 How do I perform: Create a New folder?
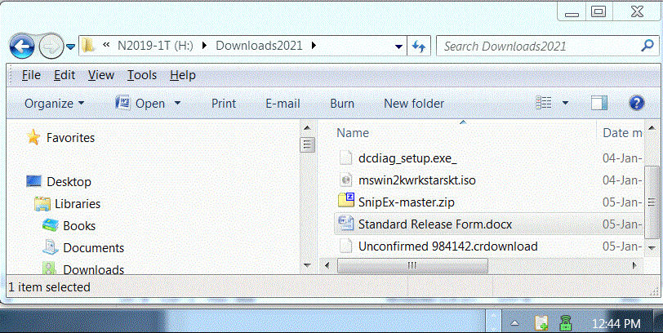[x=414, y=104]
